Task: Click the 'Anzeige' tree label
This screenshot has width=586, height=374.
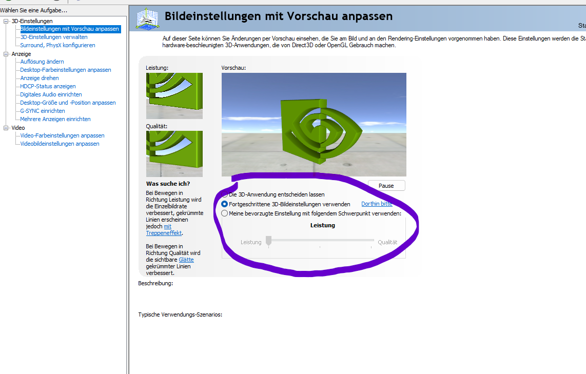Action: 22,54
